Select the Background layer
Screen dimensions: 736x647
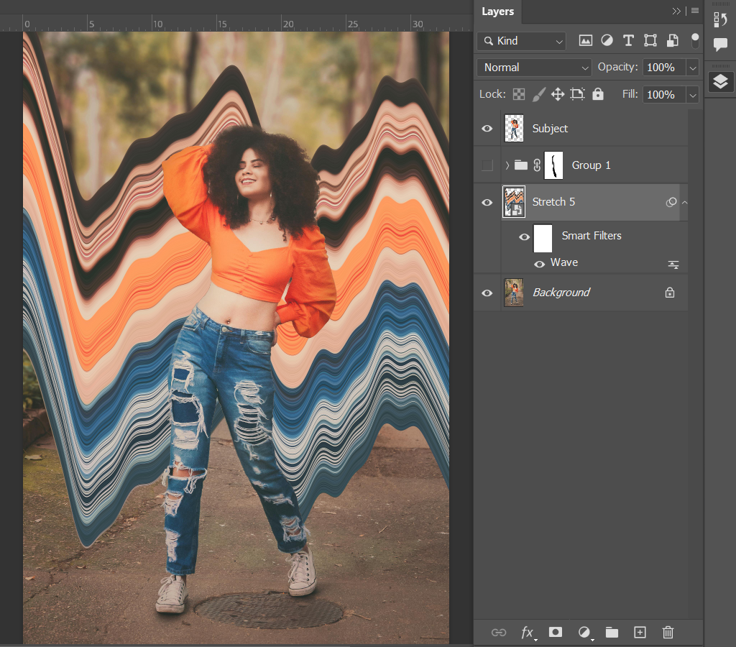pos(561,293)
